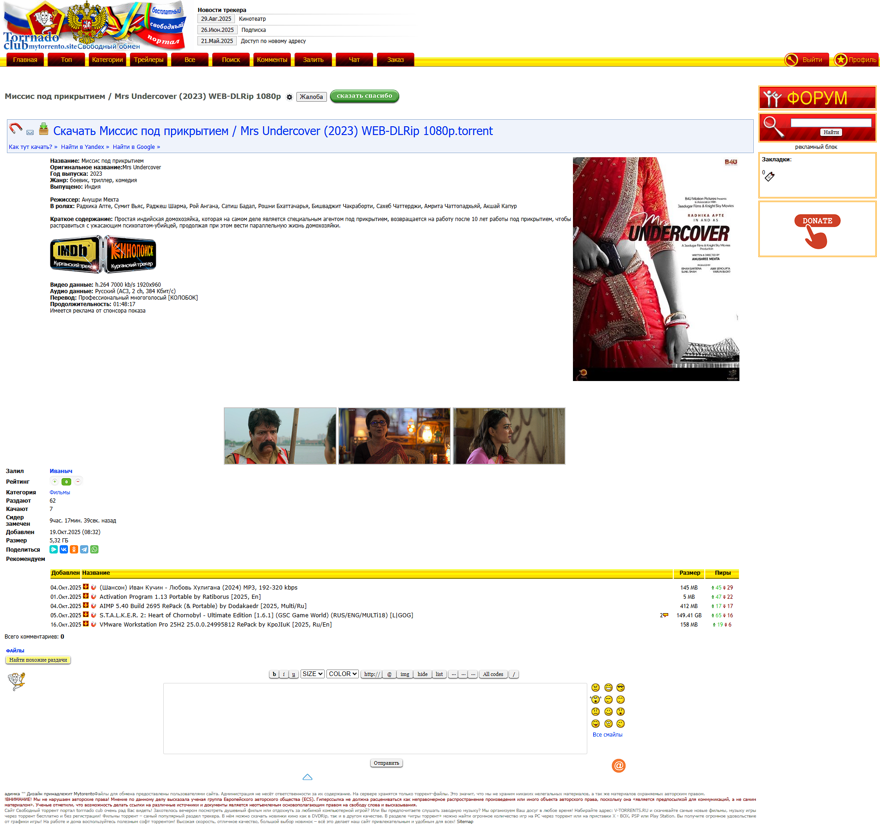Click the IMDb rating badge
The height and width of the screenshot is (824, 880).
76,254
